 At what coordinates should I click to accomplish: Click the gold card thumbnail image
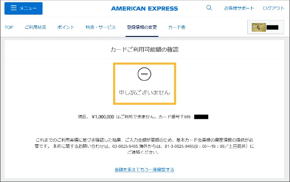[x=257, y=28]
